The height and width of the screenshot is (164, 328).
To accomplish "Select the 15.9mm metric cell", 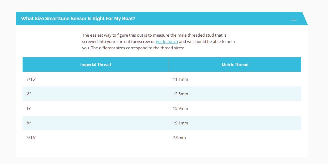I will [180, 109].
